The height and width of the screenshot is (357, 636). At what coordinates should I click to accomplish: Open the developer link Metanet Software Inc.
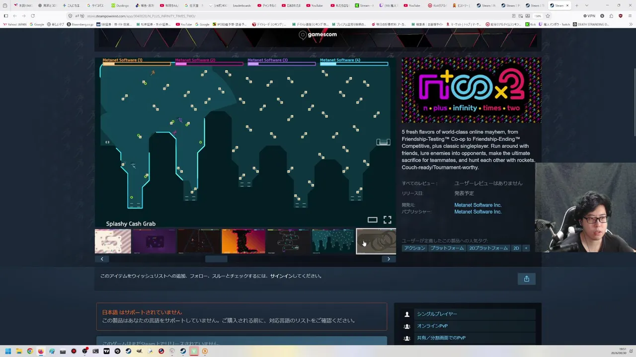[477, 205]
